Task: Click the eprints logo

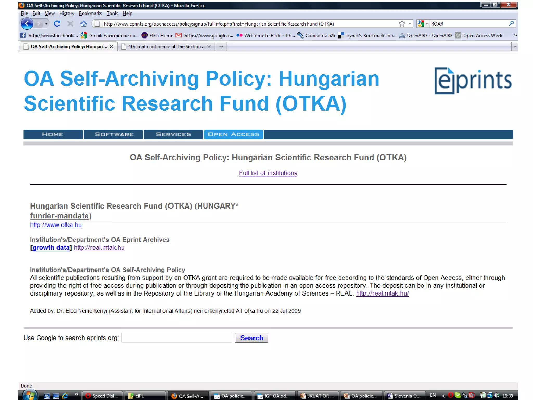Action: coord(473,81)
